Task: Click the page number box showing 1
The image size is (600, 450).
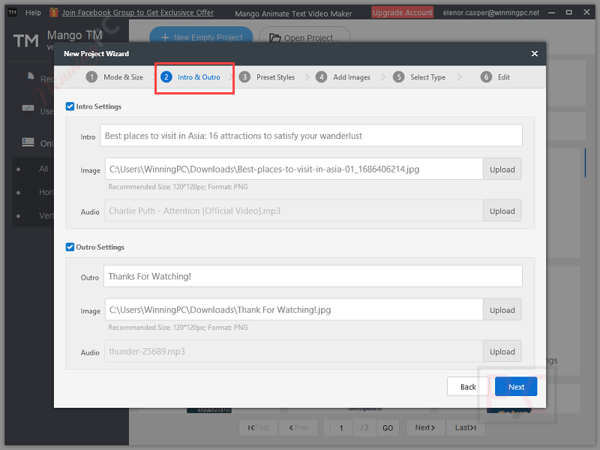Action: tap(341, 427)
